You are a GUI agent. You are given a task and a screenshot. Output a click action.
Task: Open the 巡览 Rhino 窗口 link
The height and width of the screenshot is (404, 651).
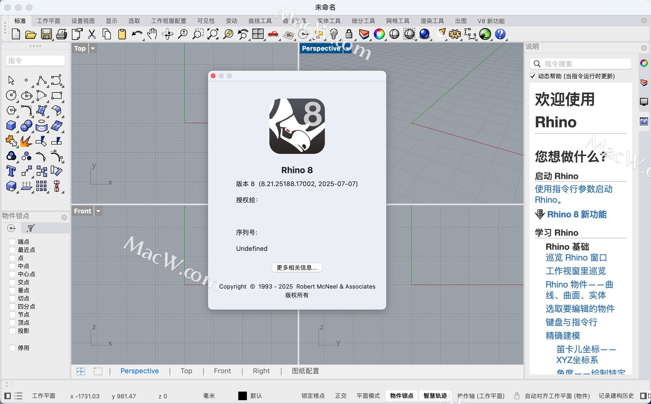(x=576, y=258)
